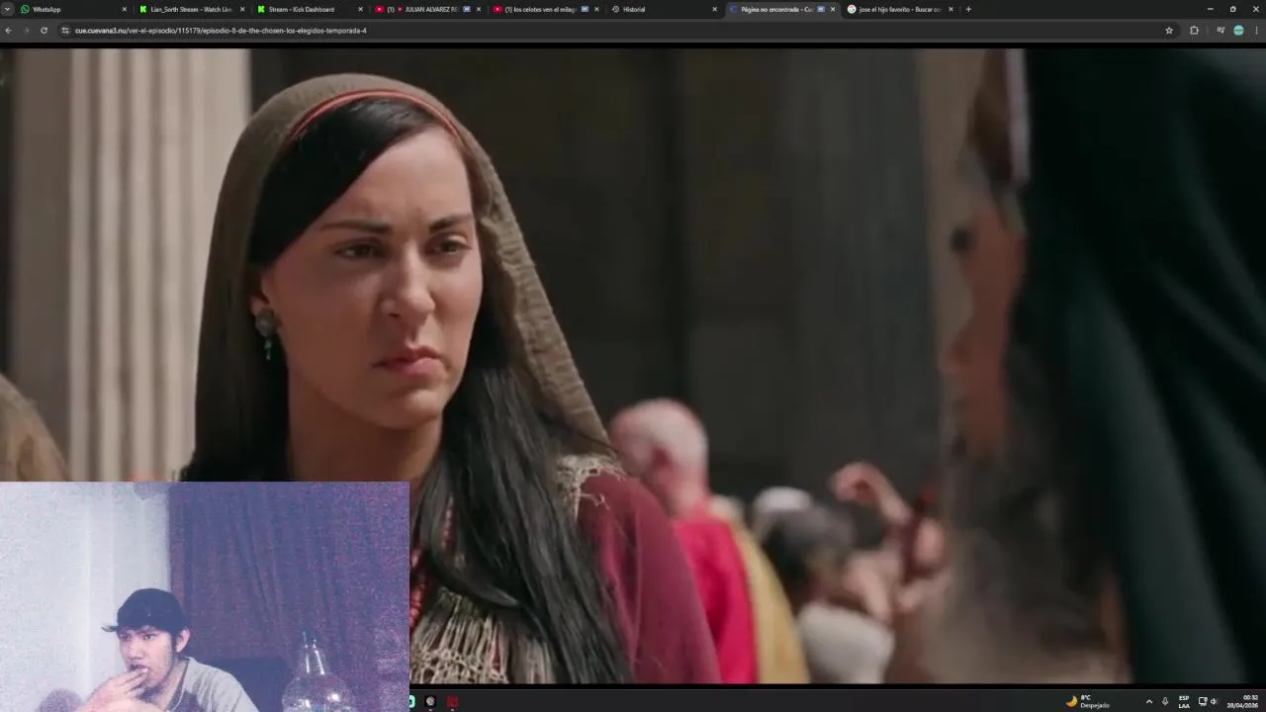Close the JULIAN ALVAREZ tab
The height and width of the screenshot is (712, 1266).
[479, 9]
